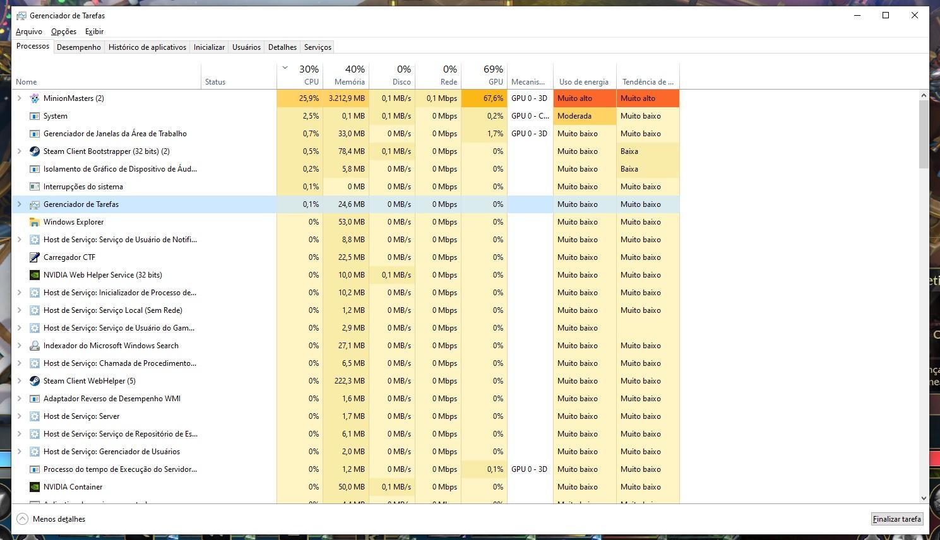Click the Interrupções do sistema icon
The height and width of the screenshot is (540, 940).
(35, 187)
